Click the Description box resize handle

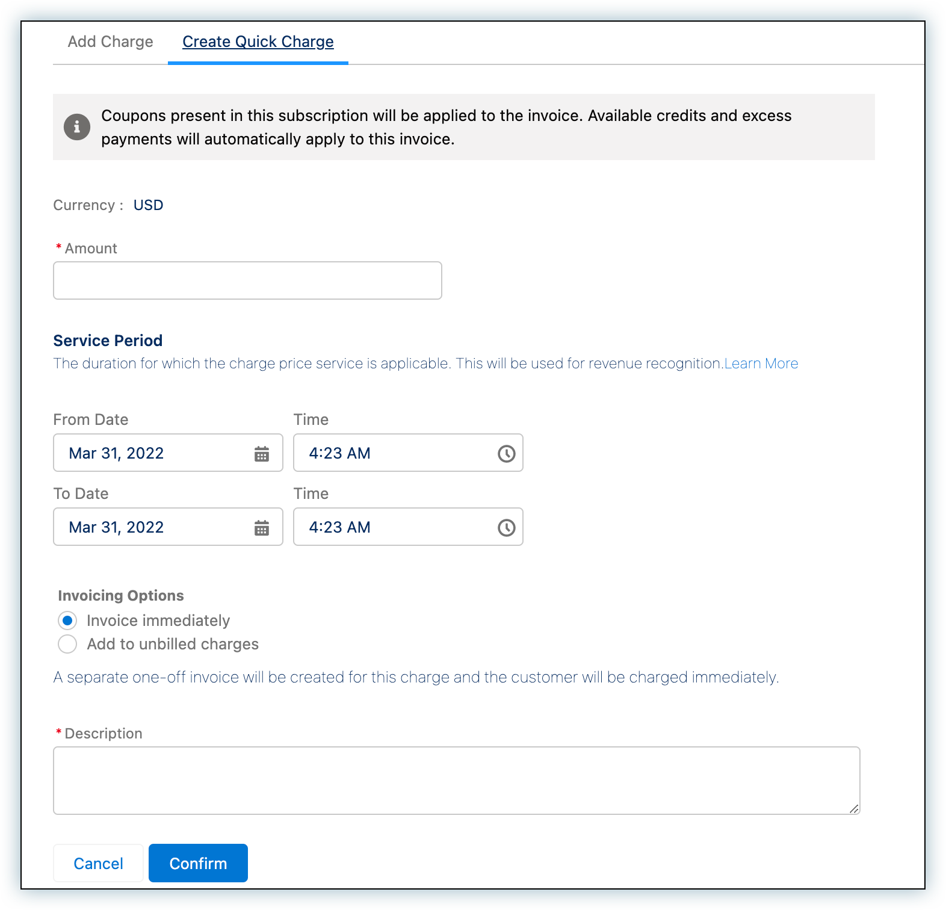coord(854,809)
